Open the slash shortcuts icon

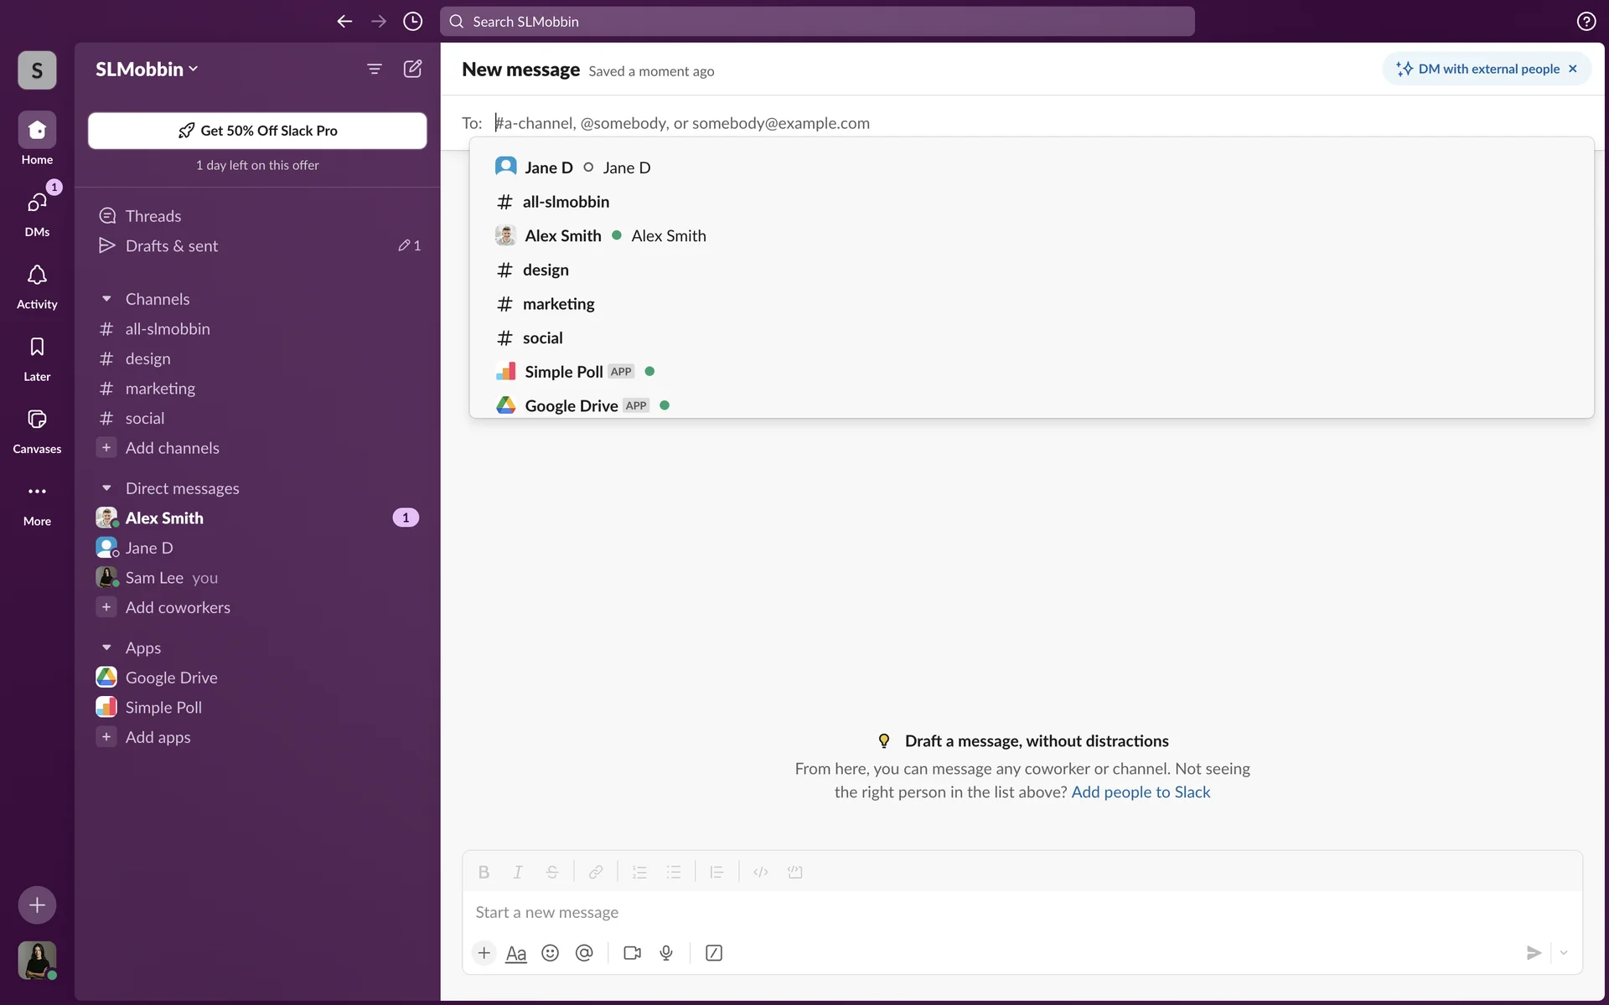point(714,953)
